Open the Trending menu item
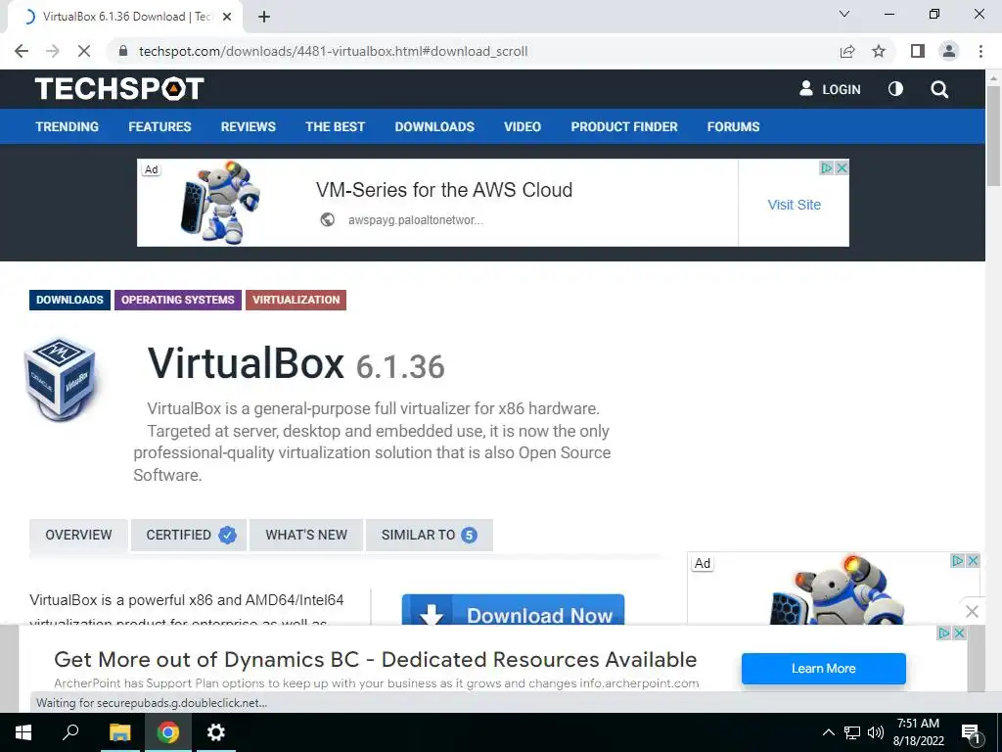Viewport: 1002px width, 752px height. 68,126
